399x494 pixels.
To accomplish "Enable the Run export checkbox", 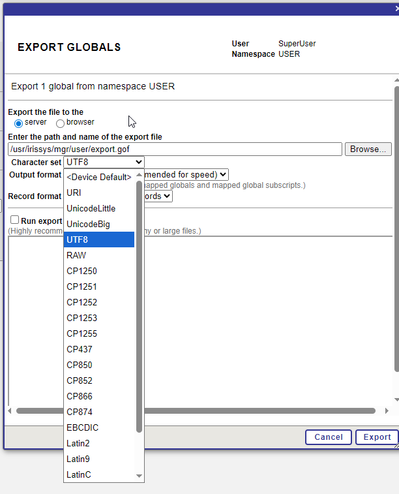I will tap(14, 221).
